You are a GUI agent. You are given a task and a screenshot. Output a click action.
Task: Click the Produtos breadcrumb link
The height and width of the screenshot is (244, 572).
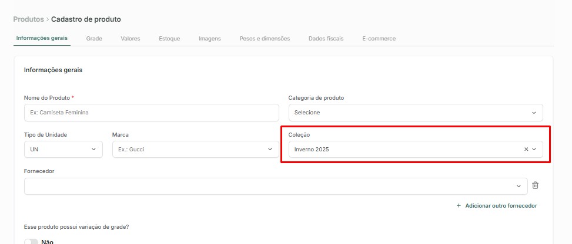[x=28, y=19]
